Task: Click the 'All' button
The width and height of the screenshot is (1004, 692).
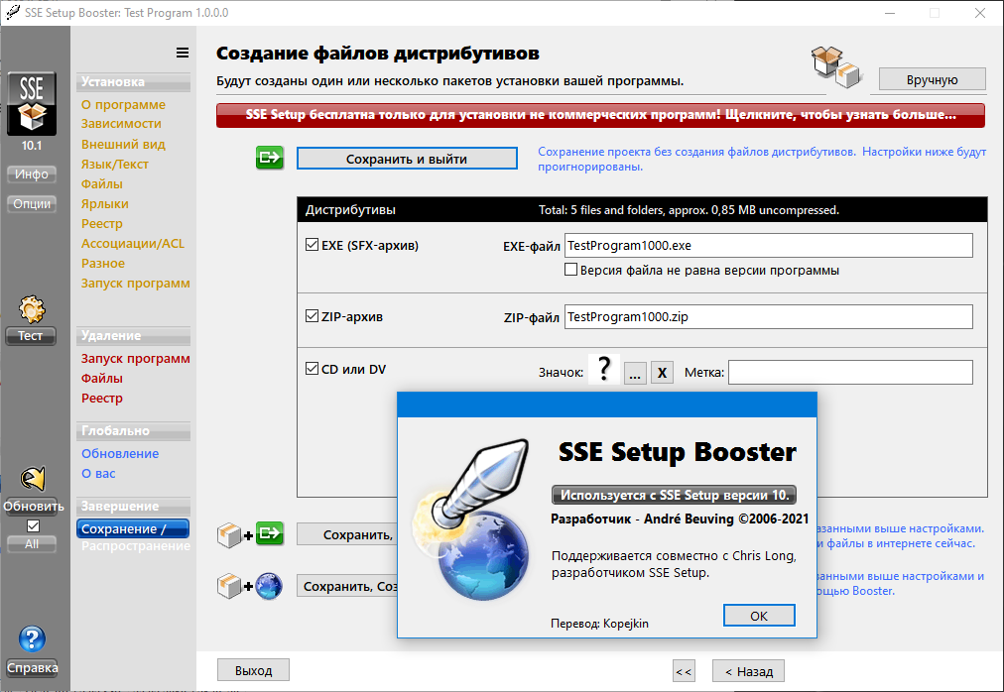Action: tap(32, 544)
